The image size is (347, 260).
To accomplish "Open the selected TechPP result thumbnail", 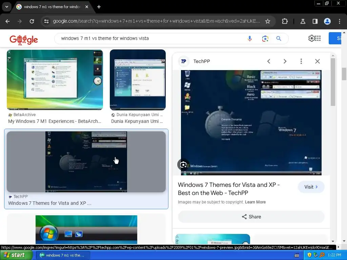I will coord(86,162).
